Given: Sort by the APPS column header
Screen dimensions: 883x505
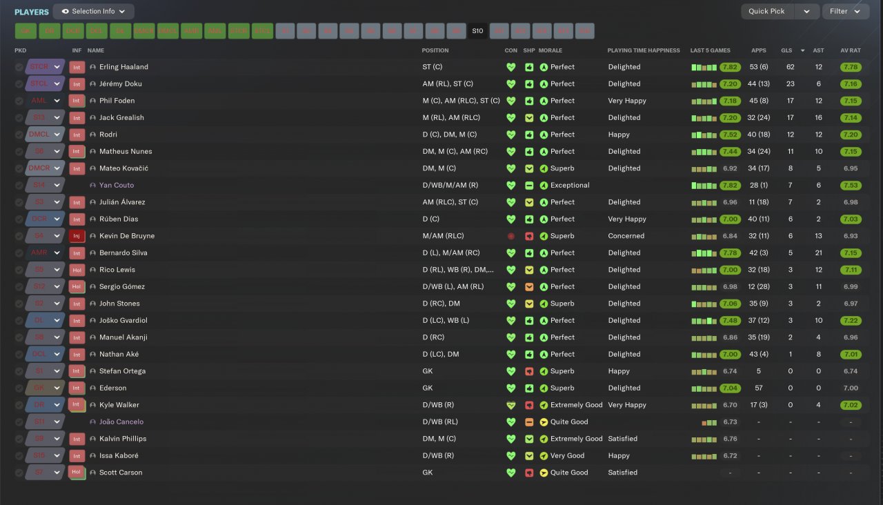Looking at the screenshot, I should coord(759,50).
